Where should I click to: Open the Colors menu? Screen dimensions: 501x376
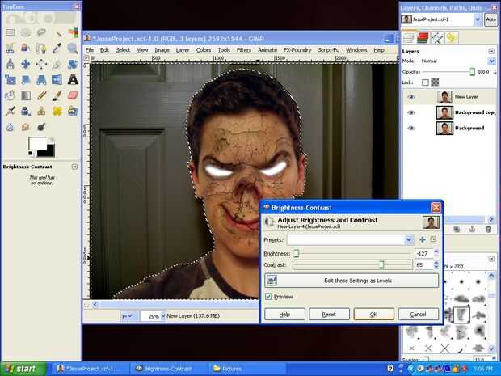tap(204, 50)
